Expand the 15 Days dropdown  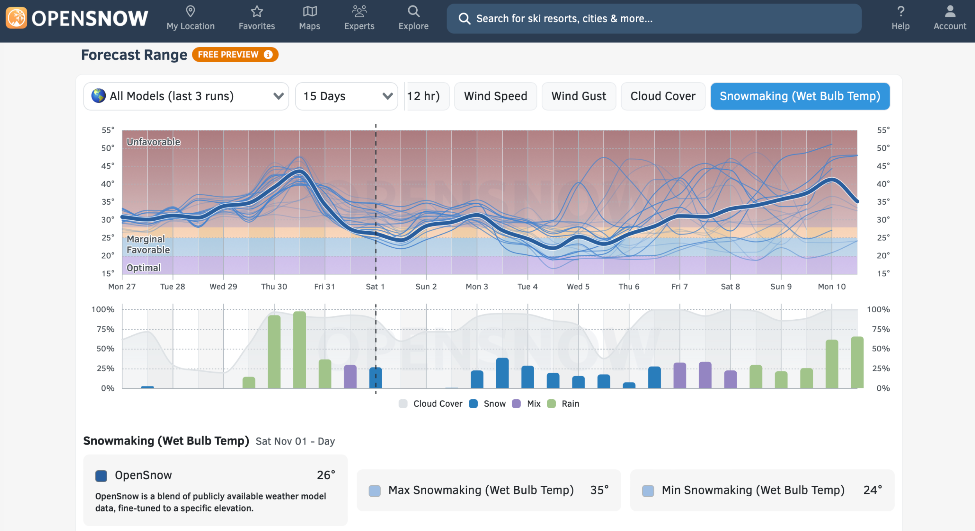point(346,96)
